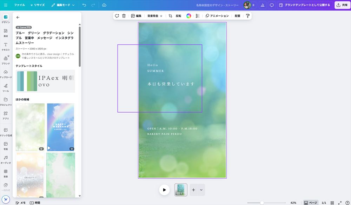Open the transparency checkerboard icon
351x205 pixels.
tap(198, 16)
